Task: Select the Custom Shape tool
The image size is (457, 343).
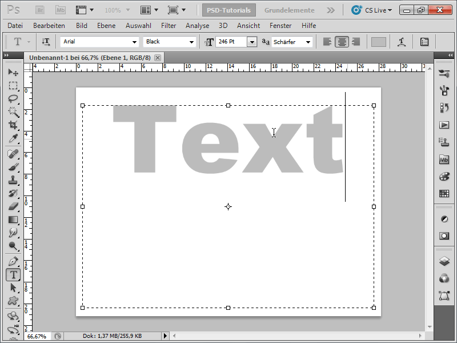Action: [x=13, y=301]
